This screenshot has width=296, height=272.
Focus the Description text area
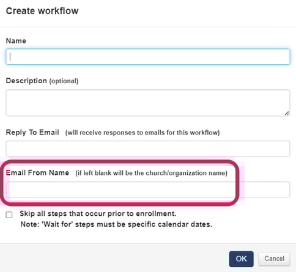[148, 103]
